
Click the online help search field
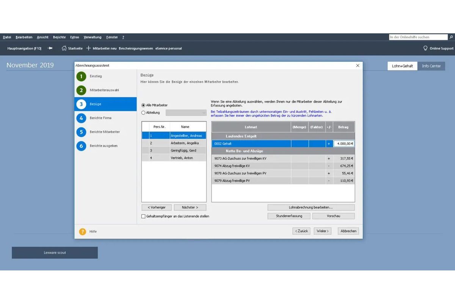tap(419, 37)
